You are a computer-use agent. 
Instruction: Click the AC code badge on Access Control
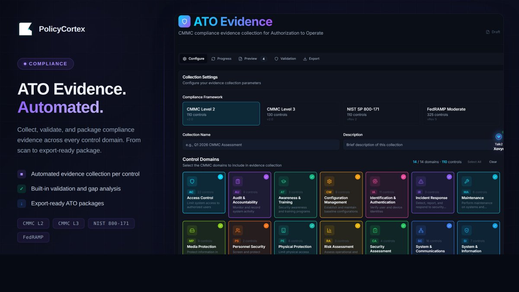click(191, 192)
